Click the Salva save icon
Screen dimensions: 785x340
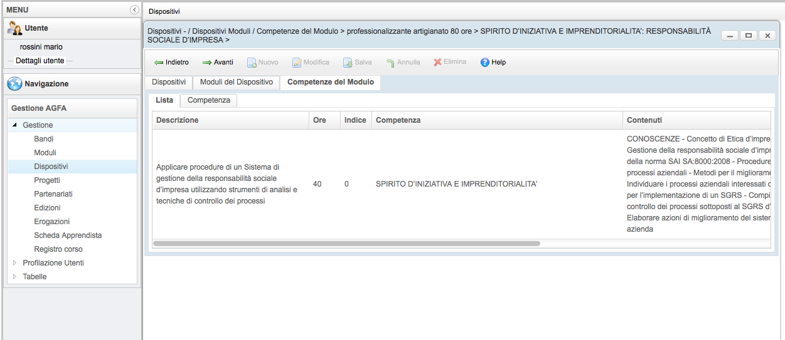[x=348, y=63]
